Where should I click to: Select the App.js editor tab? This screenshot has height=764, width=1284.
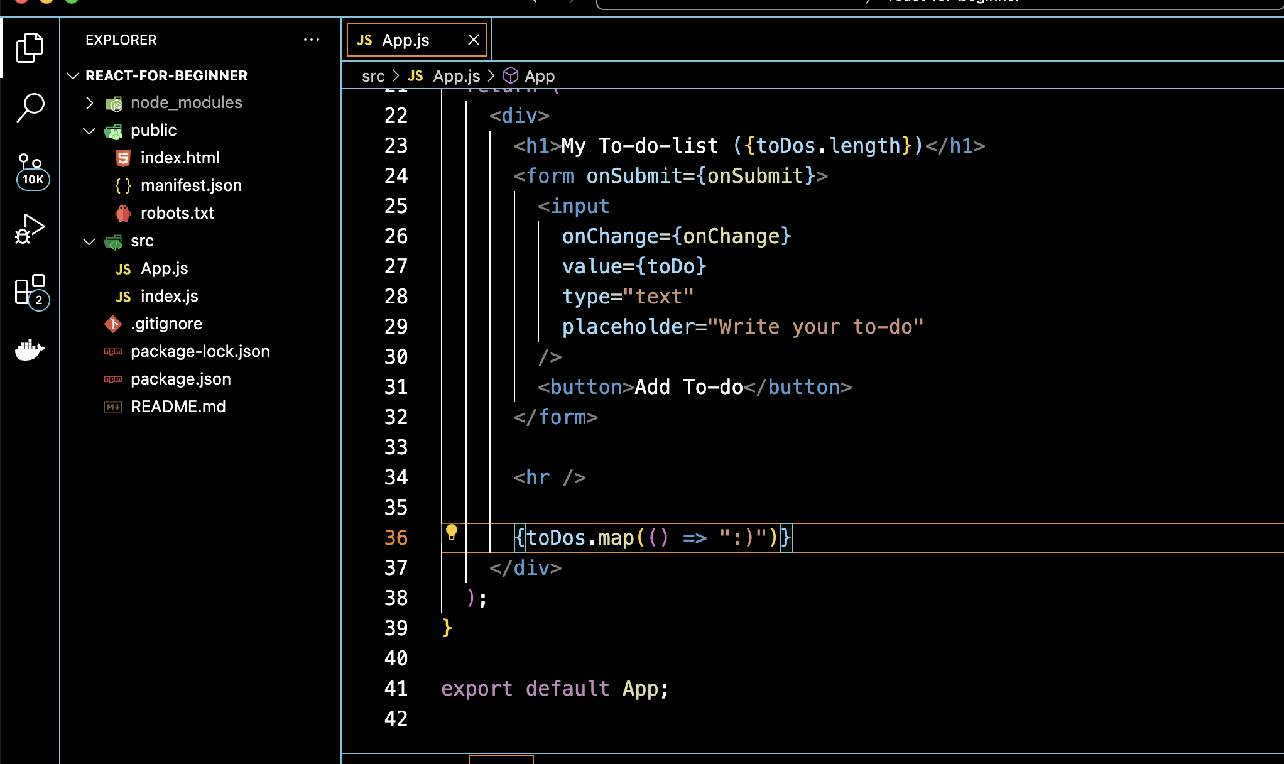405,40
